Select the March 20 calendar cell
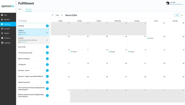The image size is (185, 105). (x=118, y=69)
